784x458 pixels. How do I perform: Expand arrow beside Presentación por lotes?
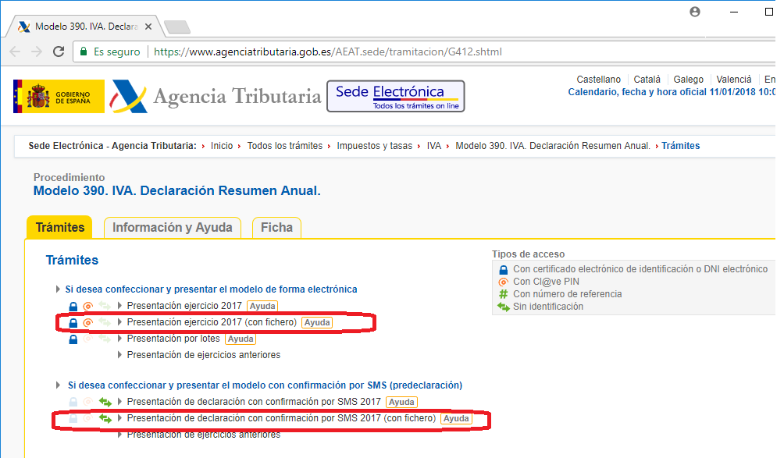[119, 339]
